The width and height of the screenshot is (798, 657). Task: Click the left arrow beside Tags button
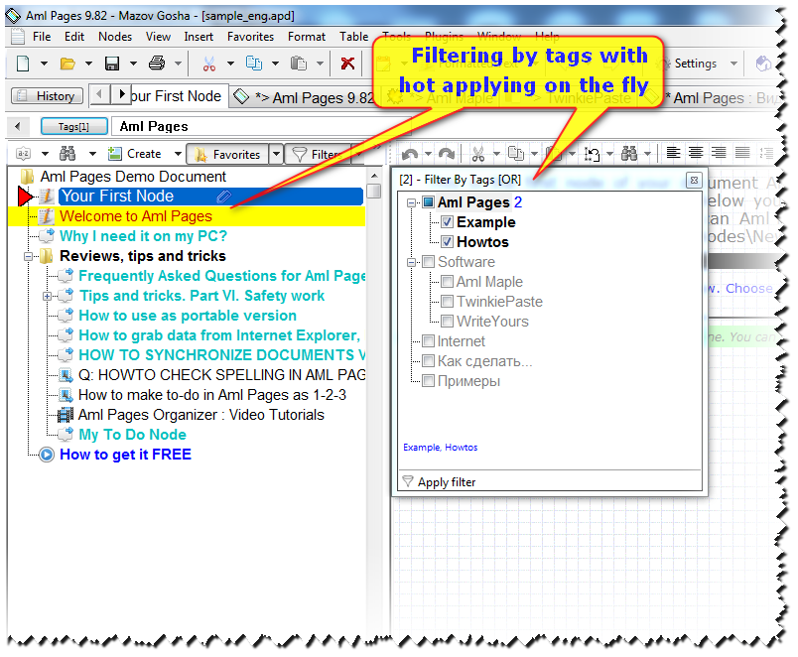(x=18, y=126)
